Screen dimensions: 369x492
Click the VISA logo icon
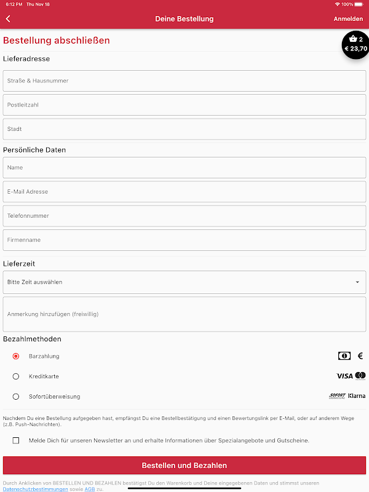point(344,376)
